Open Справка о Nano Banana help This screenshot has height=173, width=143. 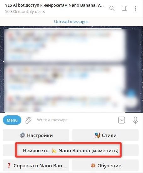tap(36, 165)
